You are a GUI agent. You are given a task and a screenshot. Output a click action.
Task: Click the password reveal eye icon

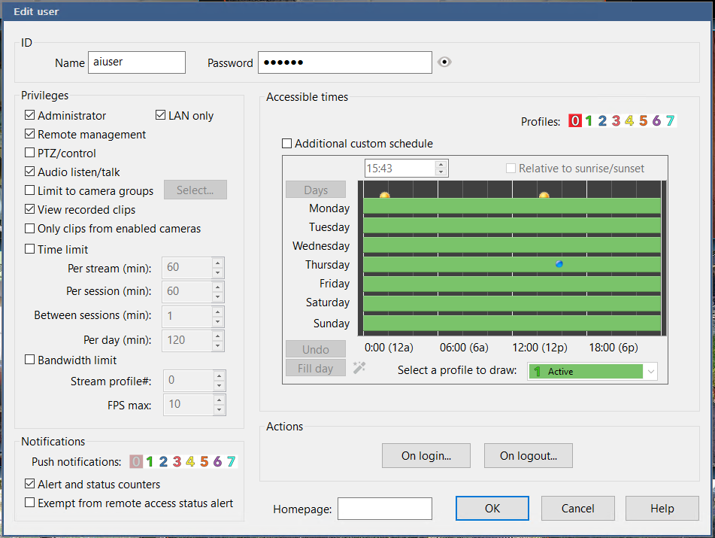point(444,62)
